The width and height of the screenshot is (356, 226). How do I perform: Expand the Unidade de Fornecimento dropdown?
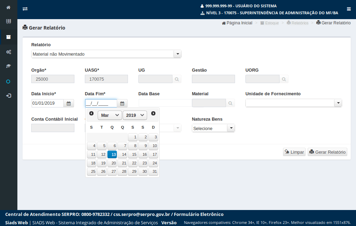338,103
